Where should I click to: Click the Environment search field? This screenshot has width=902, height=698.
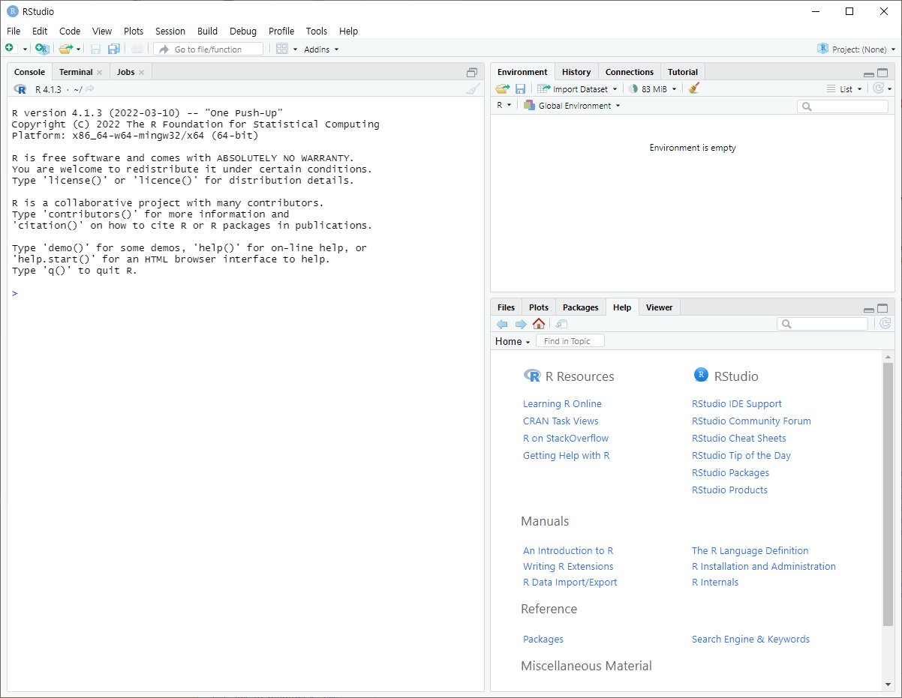tap(843, 106)
